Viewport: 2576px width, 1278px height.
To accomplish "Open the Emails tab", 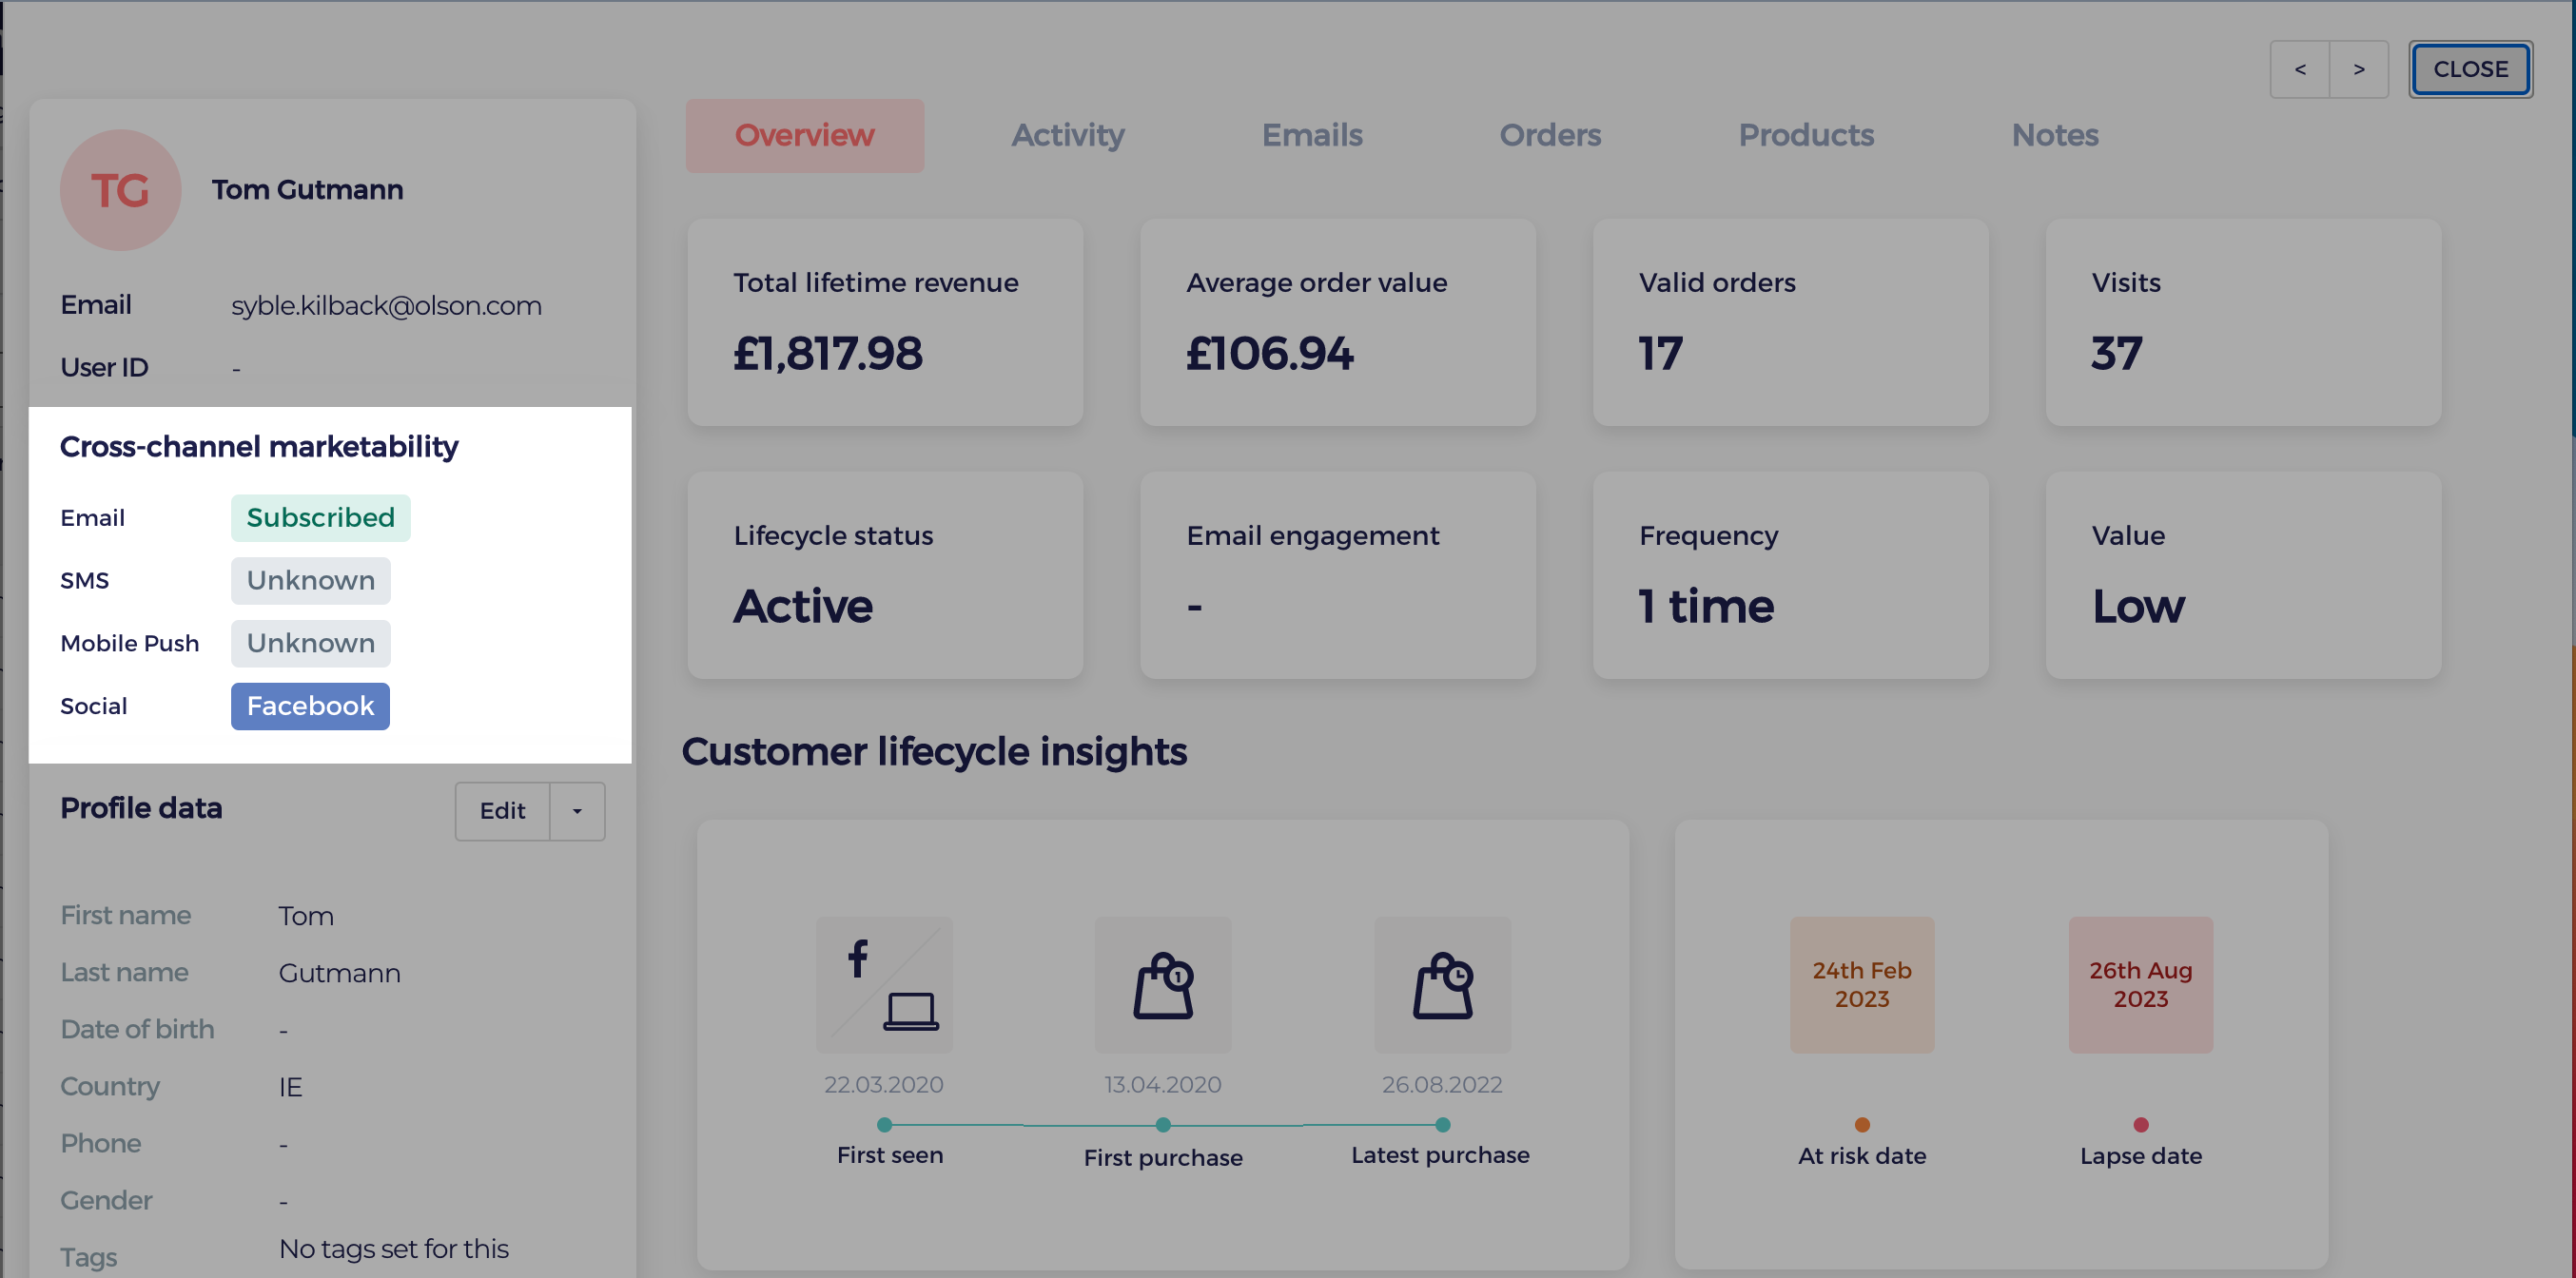I will (x=1311, y=135).
